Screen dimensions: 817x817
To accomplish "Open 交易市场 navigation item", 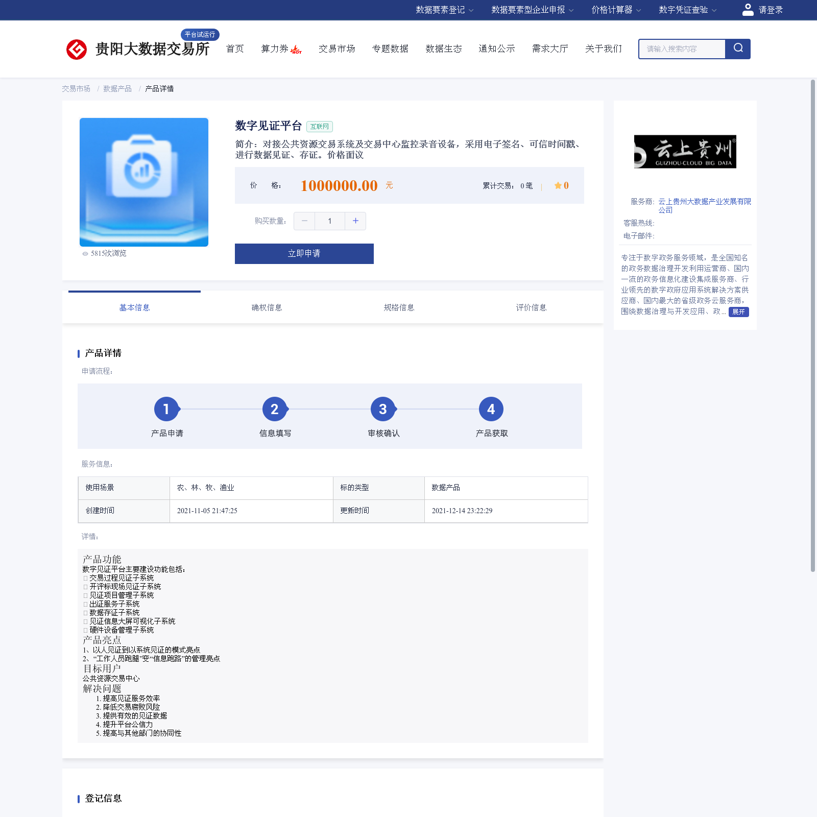I will [337, 49].
